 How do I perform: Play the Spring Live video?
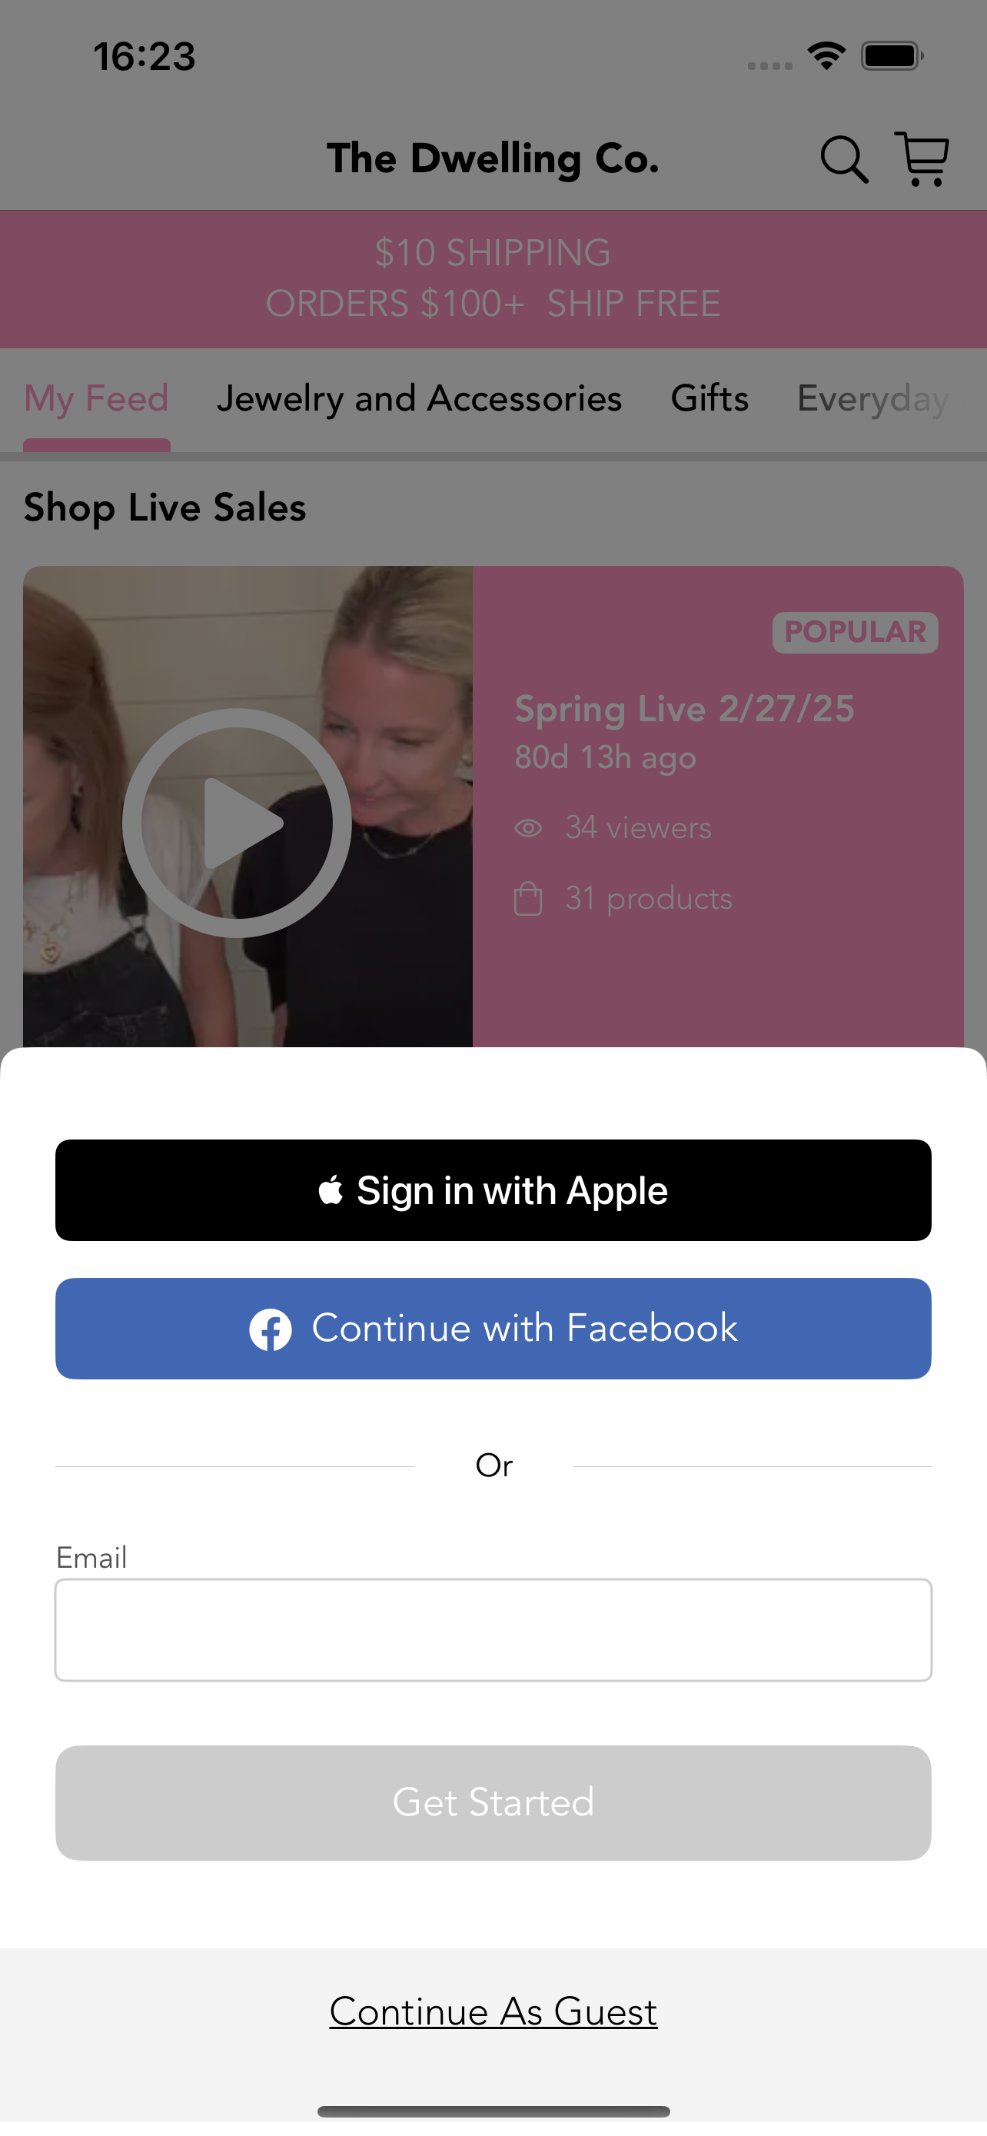click(236, 822)
